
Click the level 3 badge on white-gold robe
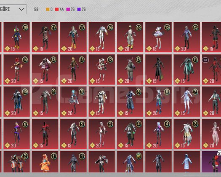click(x=195, y=124)
